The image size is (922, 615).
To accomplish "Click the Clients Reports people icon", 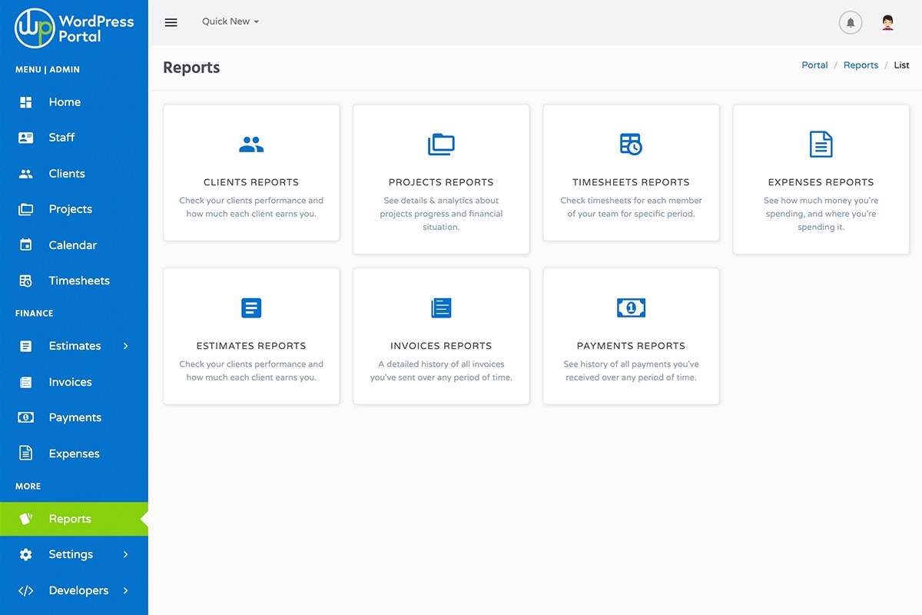I will [x=250, y=145].
